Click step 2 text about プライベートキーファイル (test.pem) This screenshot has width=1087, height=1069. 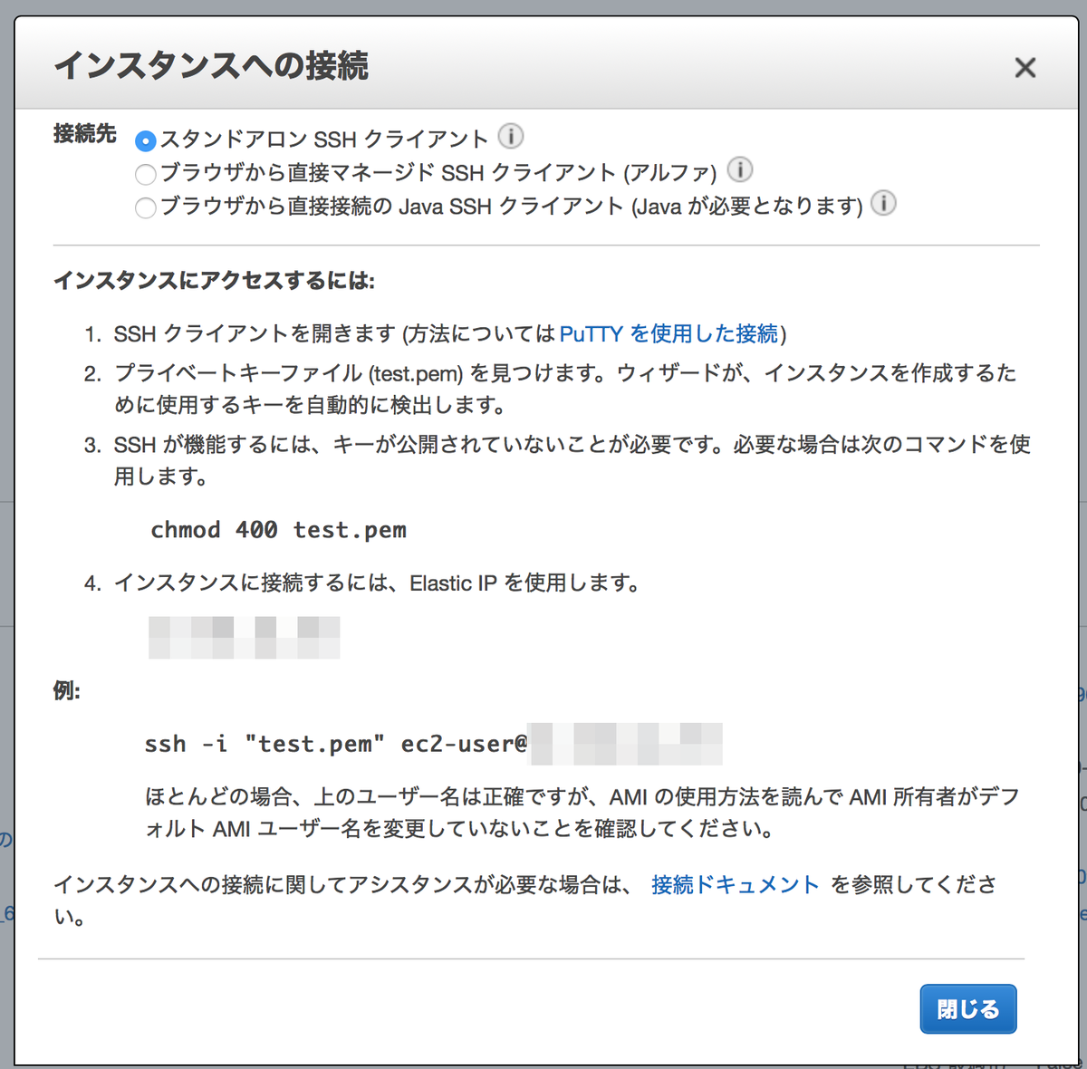(565, 389)
